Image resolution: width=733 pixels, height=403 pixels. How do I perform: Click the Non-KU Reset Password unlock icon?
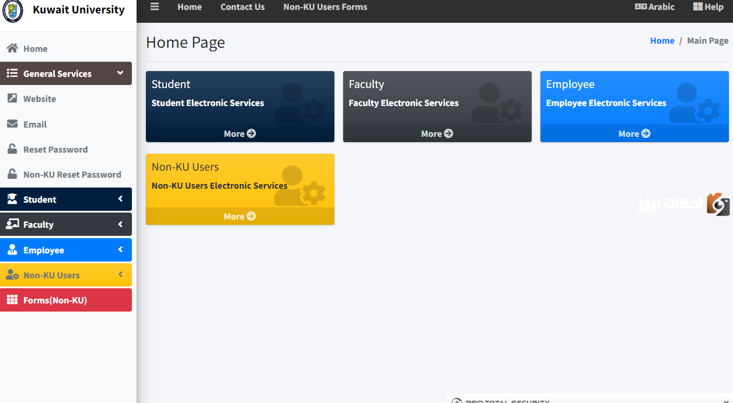[x=12, y=174]
